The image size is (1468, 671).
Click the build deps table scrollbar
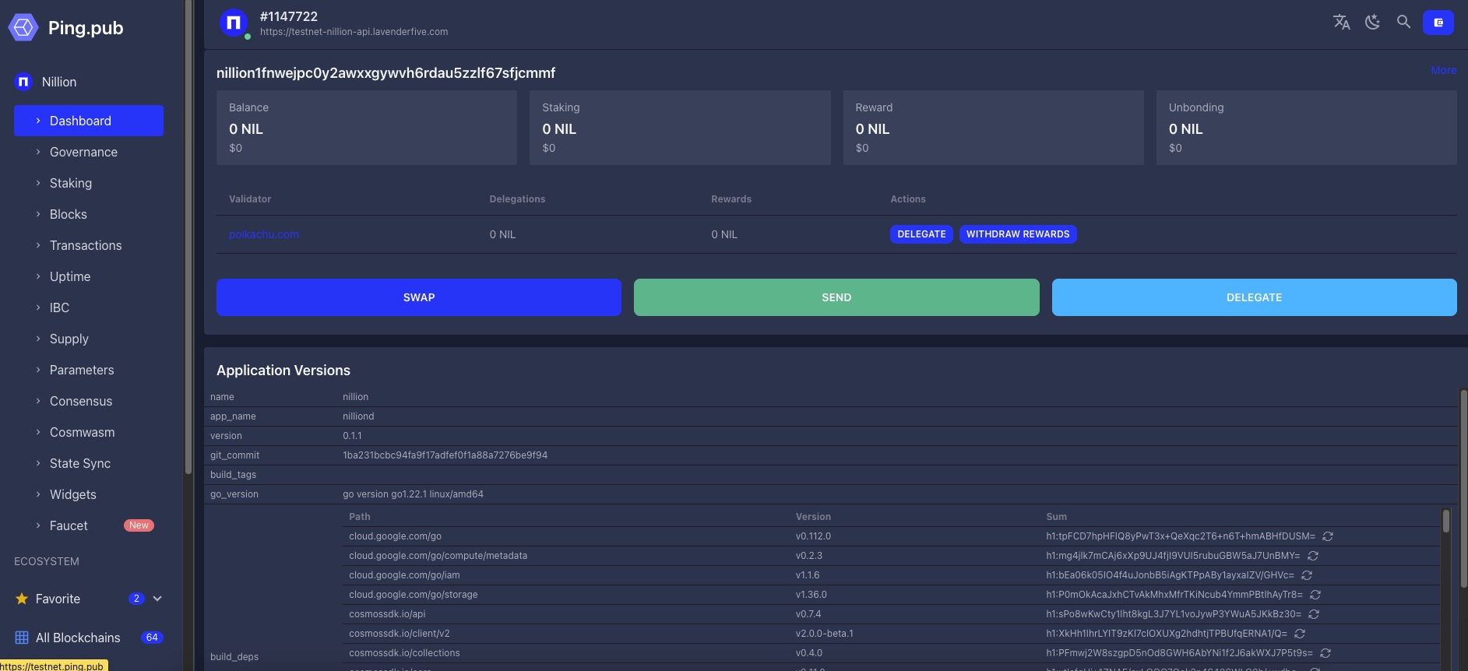(1445, 522)
